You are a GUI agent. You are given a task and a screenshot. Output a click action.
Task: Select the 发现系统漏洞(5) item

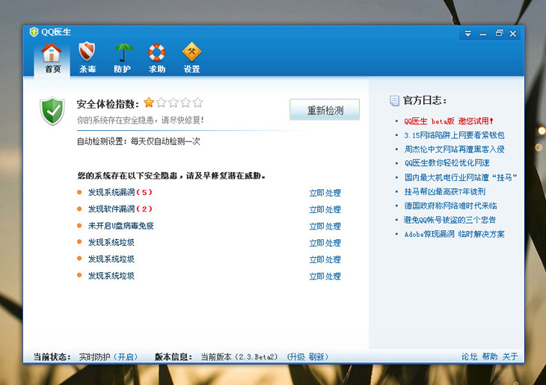pos(120,192)
